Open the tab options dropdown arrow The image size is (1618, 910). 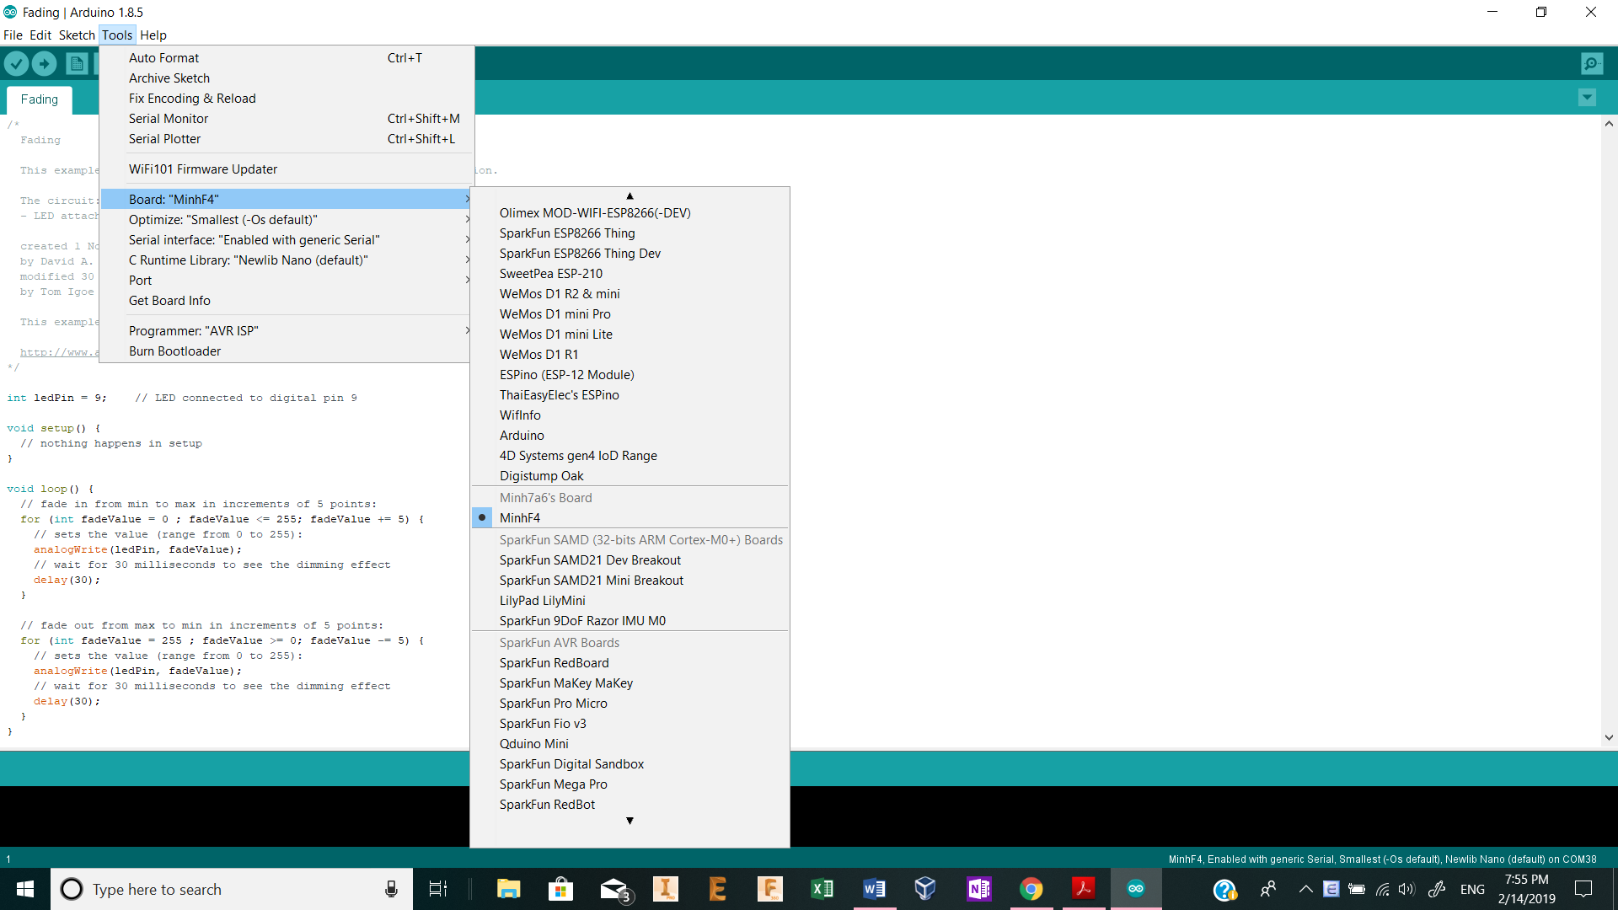(1587, 98)
